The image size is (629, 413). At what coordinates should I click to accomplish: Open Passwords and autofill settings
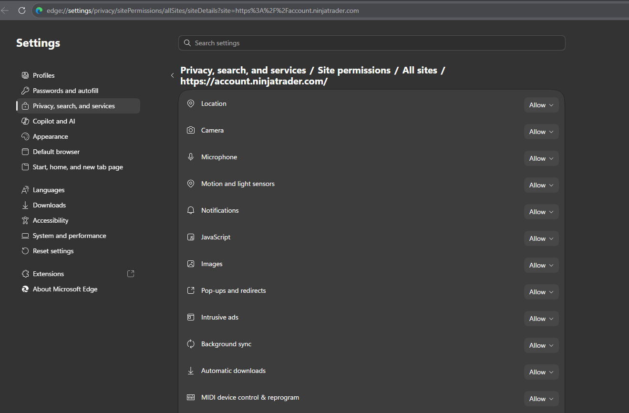pyautogui.click(x=78, y=91)
